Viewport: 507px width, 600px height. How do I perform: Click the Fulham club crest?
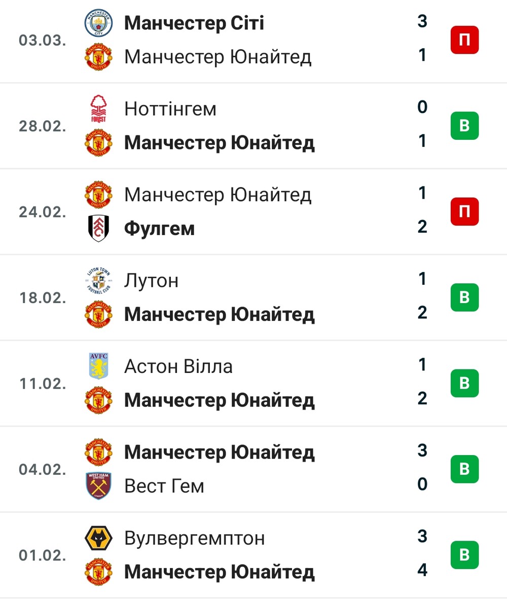tap(98, 228)
